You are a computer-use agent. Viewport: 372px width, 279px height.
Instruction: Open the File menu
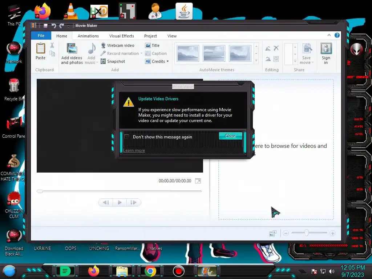click(41, 36)
